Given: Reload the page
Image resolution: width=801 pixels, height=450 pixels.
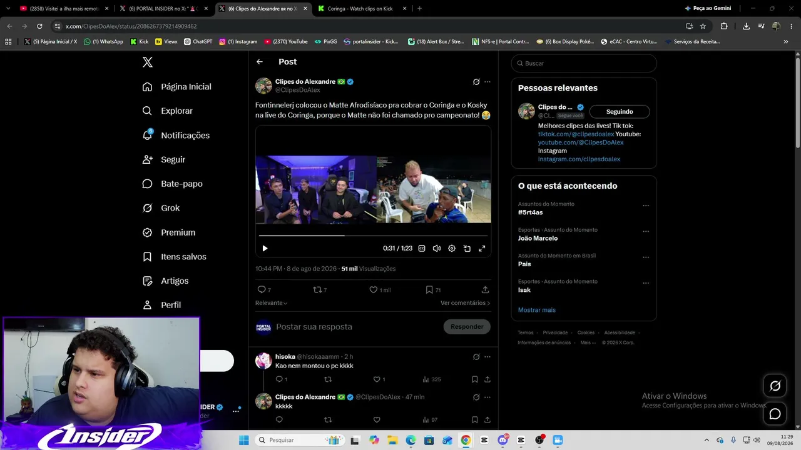Looking at the screenshot, I should (39, 26).
